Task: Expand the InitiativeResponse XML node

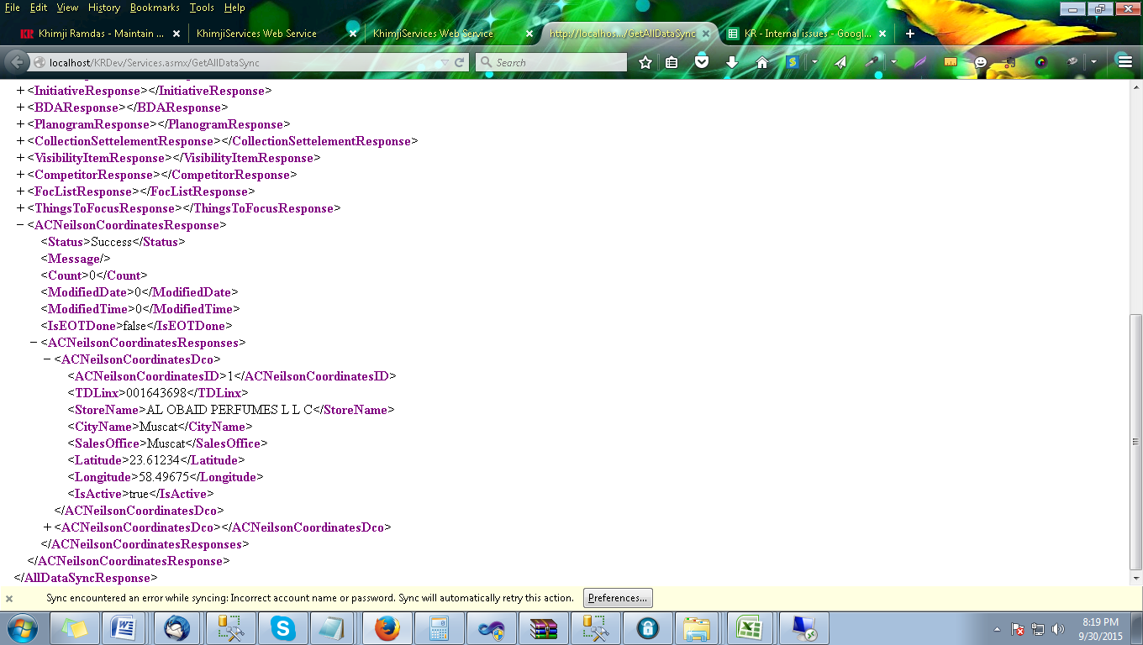Action: (x=21, y=91)
